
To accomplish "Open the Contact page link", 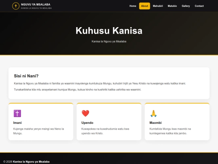I will (x=199, y=6).
